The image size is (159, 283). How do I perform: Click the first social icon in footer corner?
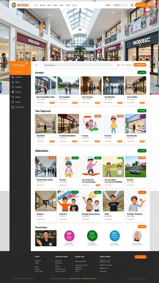[129, 279]
